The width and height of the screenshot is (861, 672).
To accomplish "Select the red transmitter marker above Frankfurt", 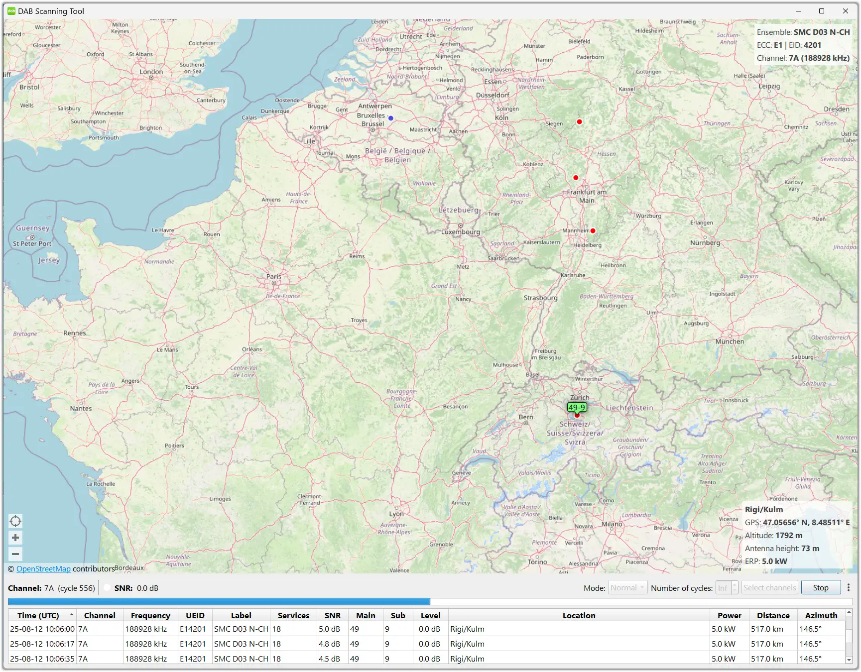I will (x=576, y=178).
